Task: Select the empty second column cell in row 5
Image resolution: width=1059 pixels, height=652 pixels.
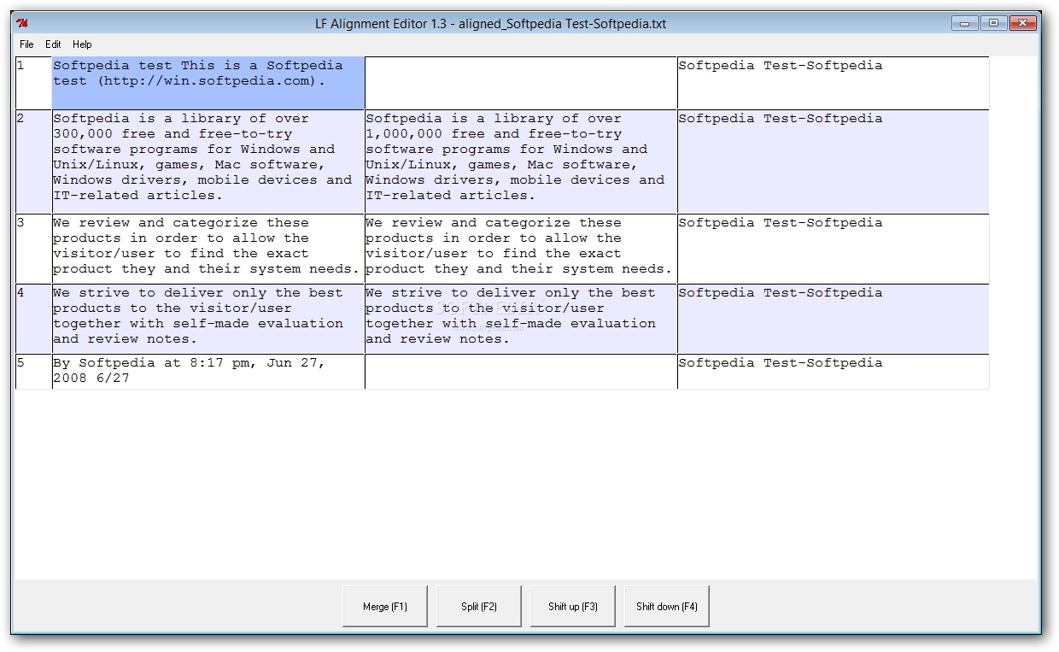Action: pyautogui.click(x=521, y=372)
